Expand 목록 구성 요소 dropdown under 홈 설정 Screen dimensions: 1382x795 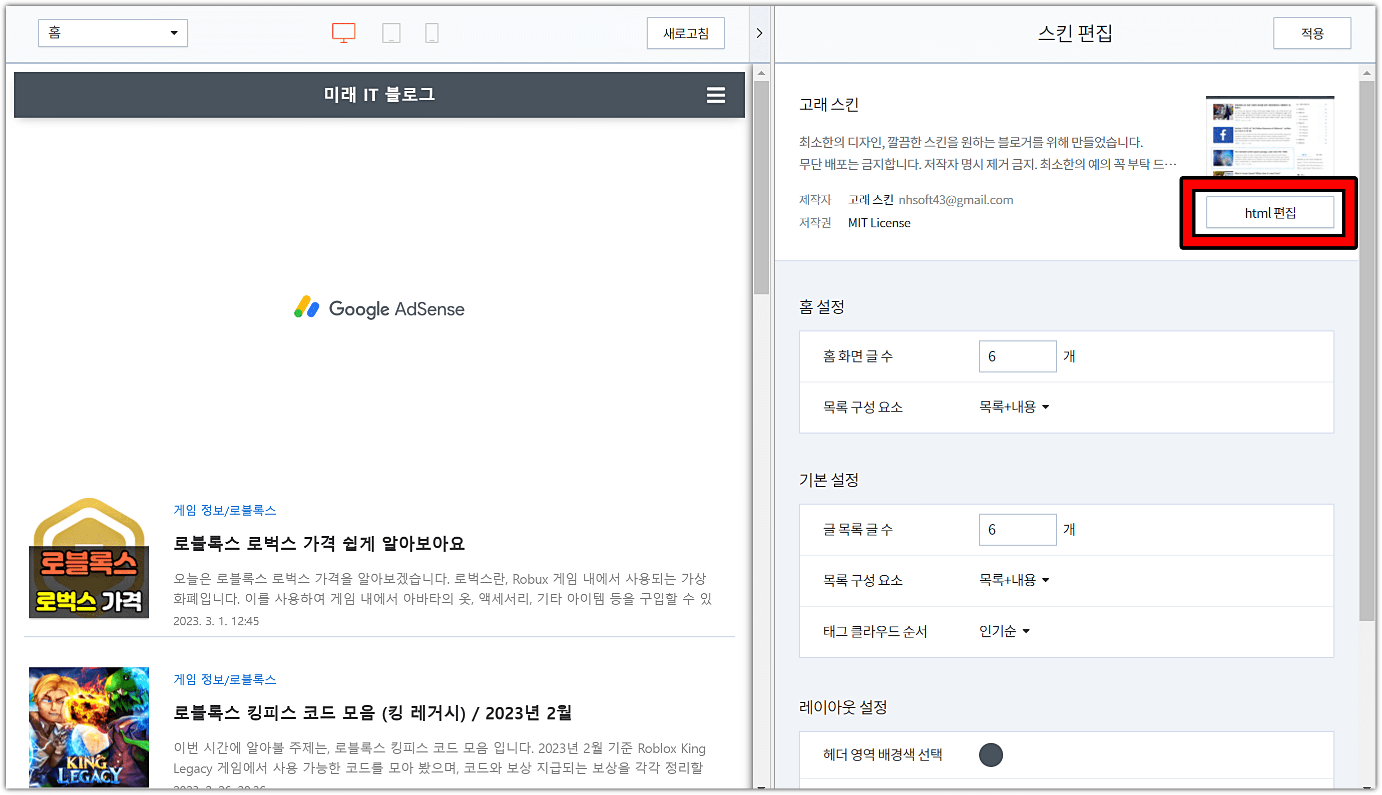(x=1014, y=407)
